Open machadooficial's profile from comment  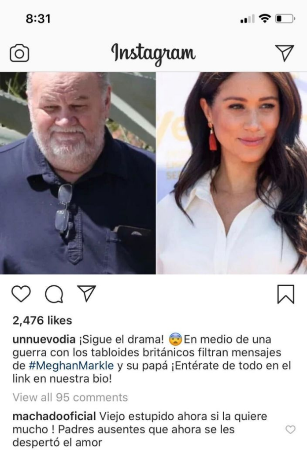tap(54, 416)
